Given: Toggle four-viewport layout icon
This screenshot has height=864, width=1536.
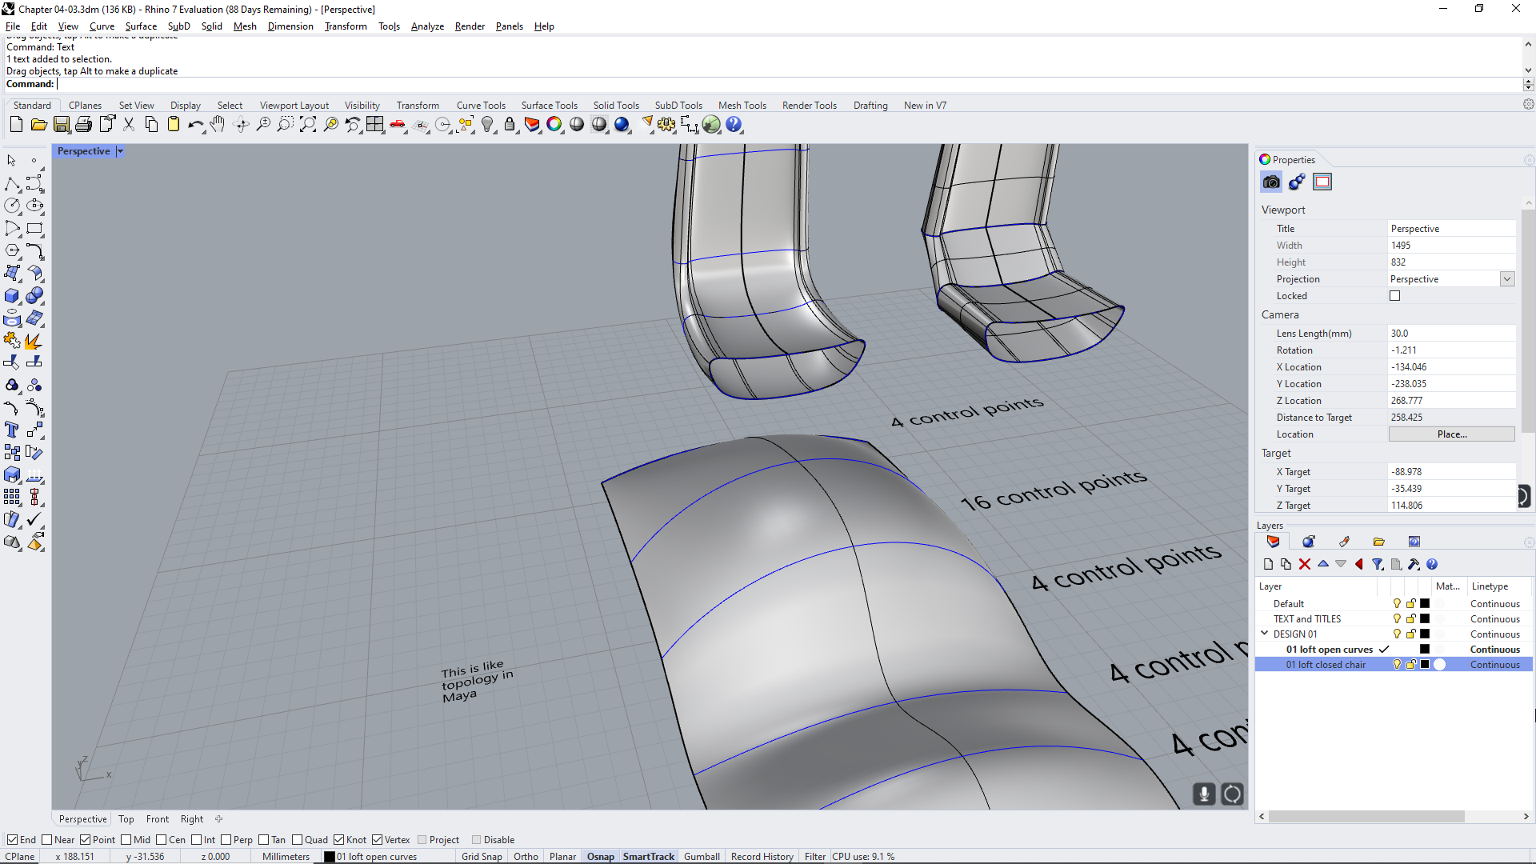Looking at the screenshot, I should pos(375,125).
